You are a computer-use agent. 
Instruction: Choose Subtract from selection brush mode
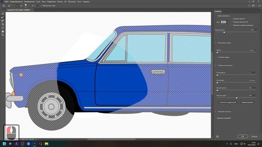point(21,6)
